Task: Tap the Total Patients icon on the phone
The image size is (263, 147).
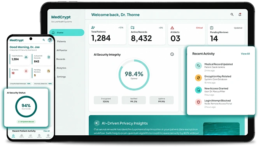Action: [x=26, y=57]
